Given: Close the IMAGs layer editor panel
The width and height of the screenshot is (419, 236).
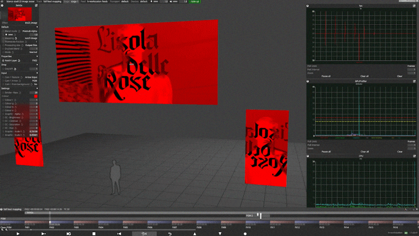Looking at the screenshot, I should 2,5.
